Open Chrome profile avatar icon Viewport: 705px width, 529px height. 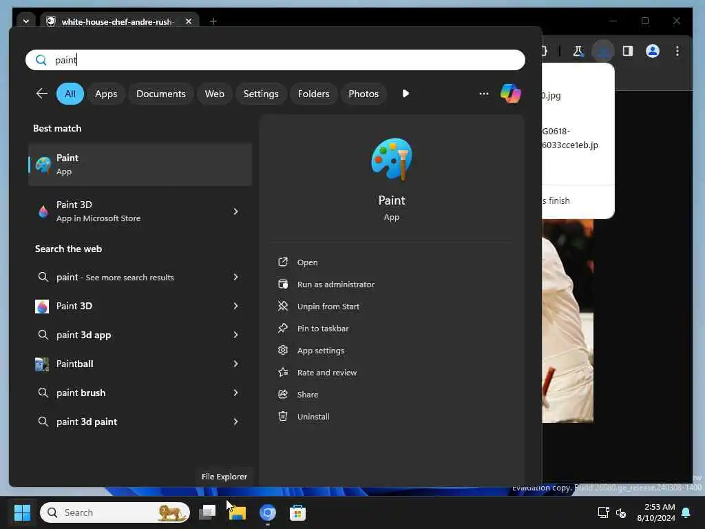click(653, 51)
